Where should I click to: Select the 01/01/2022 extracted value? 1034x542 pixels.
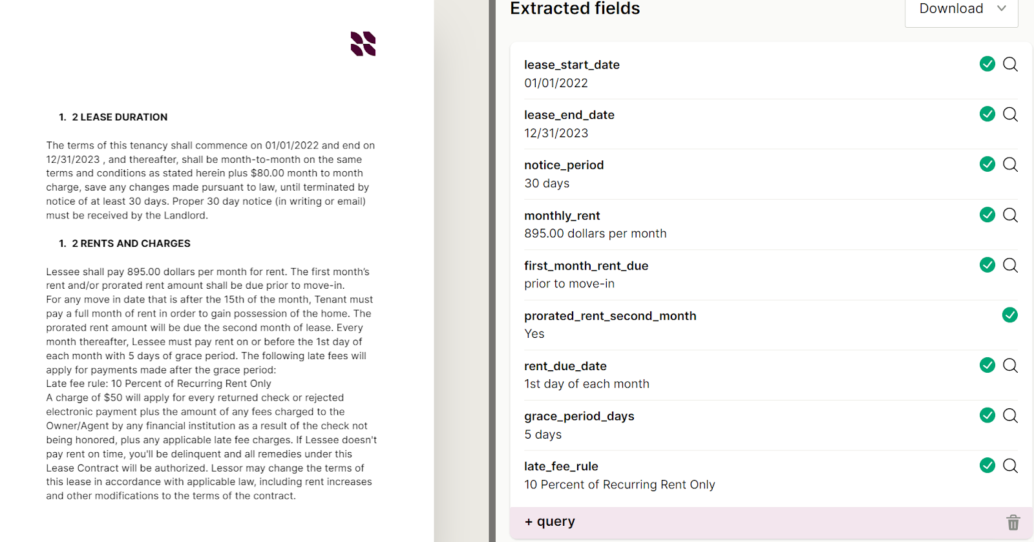(556, 83)
